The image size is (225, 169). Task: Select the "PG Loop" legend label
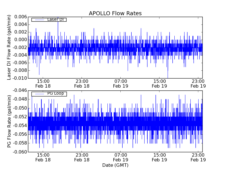point(55,94)
